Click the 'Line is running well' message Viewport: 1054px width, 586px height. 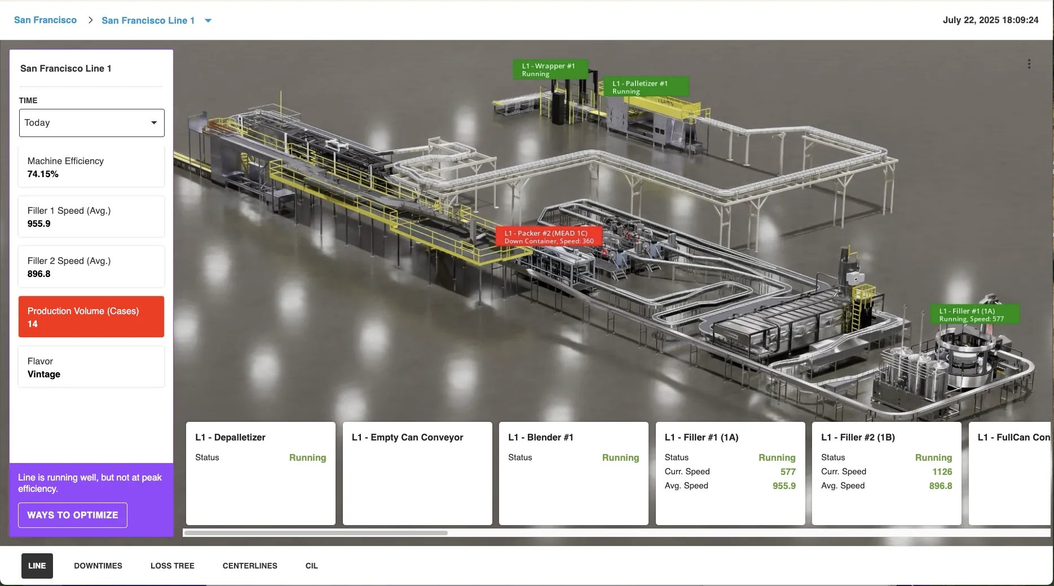[90, 483]
